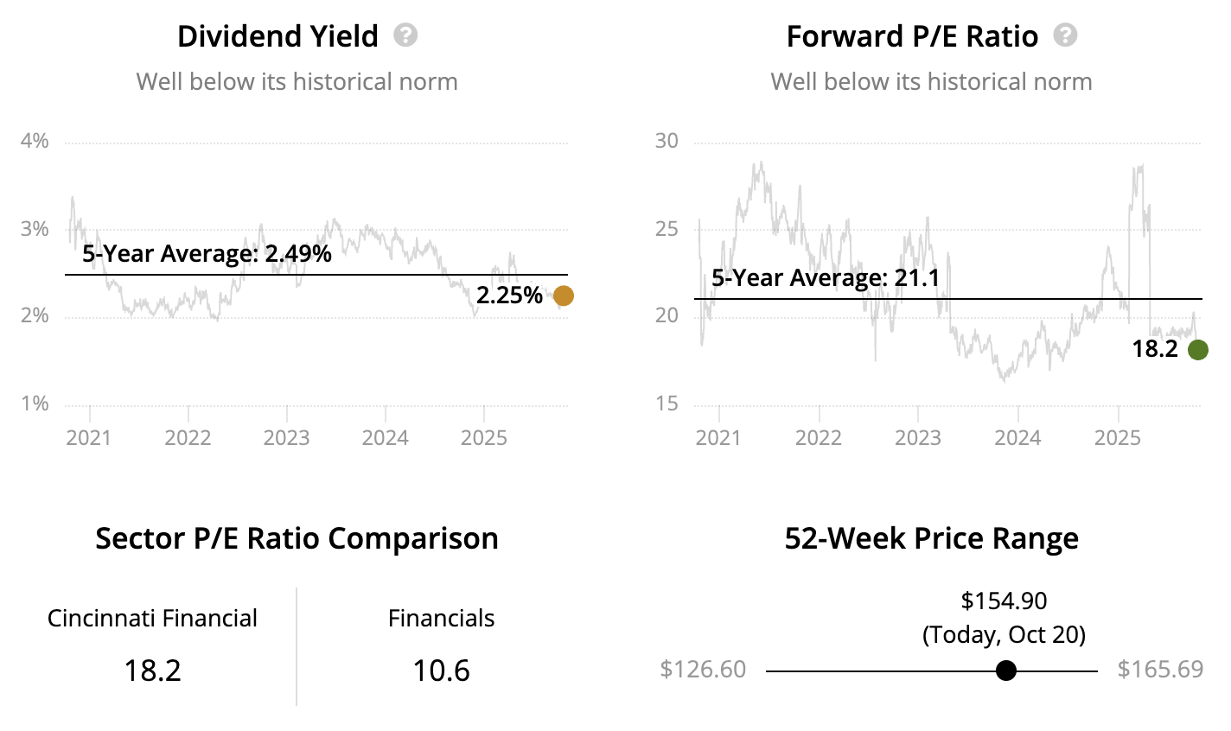1231x731 pixels.
Task: Click the Financials sector P/E value 10.6
Action: (441, 671)
